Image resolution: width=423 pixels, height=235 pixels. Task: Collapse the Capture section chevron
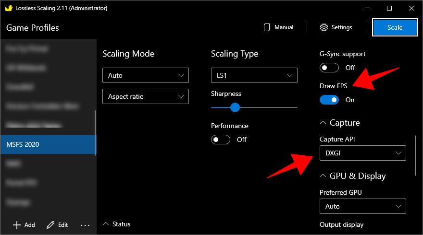(323, 123)
